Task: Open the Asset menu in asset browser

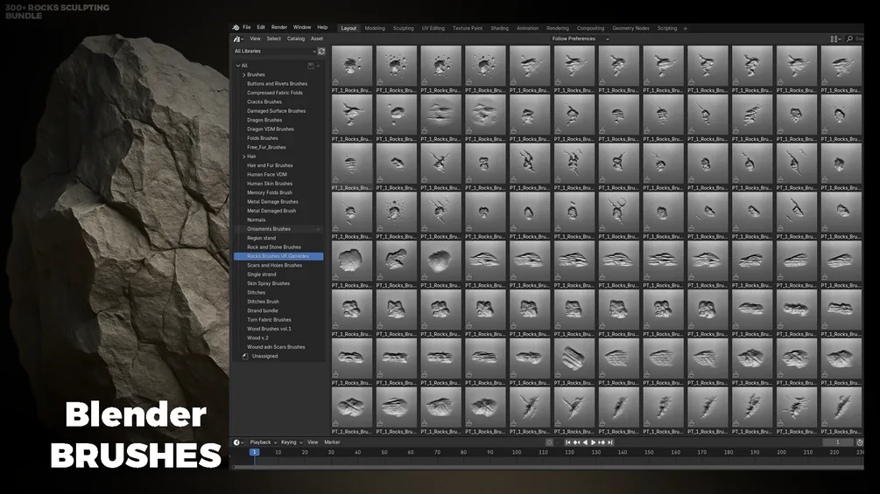Action: click(317, 39)
